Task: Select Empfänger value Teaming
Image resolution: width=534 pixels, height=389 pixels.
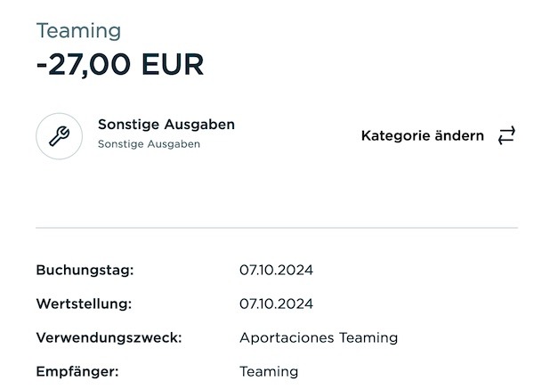Action: click(x=269, y=371)
